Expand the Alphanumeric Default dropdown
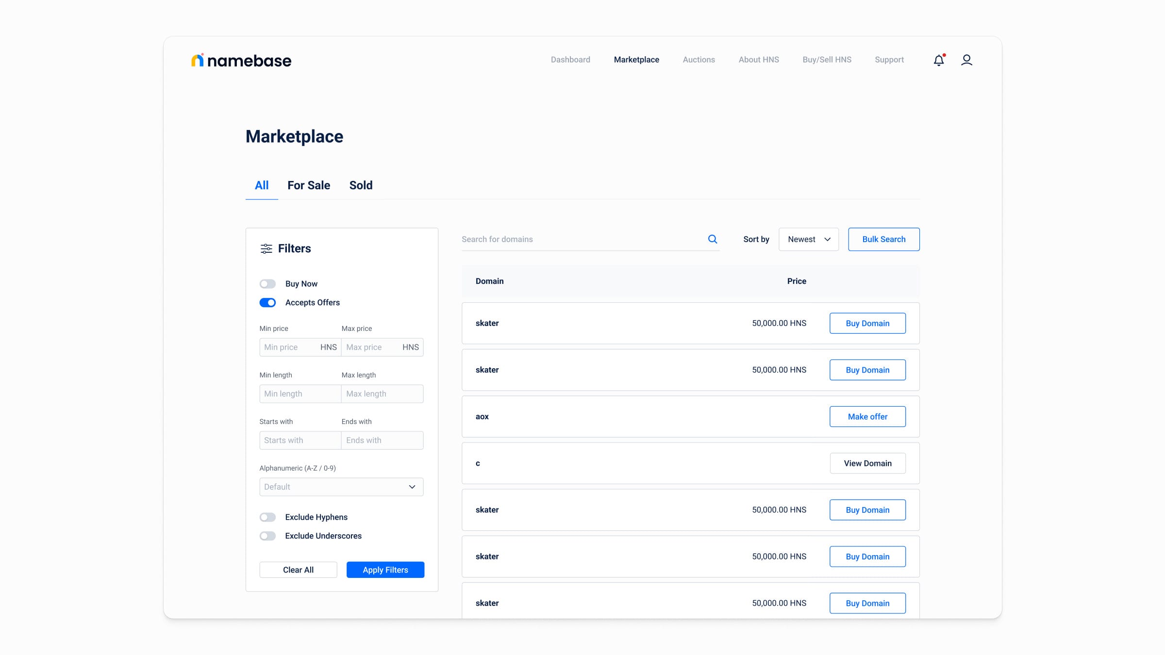The image size is (1165, 655). (341, 487)
